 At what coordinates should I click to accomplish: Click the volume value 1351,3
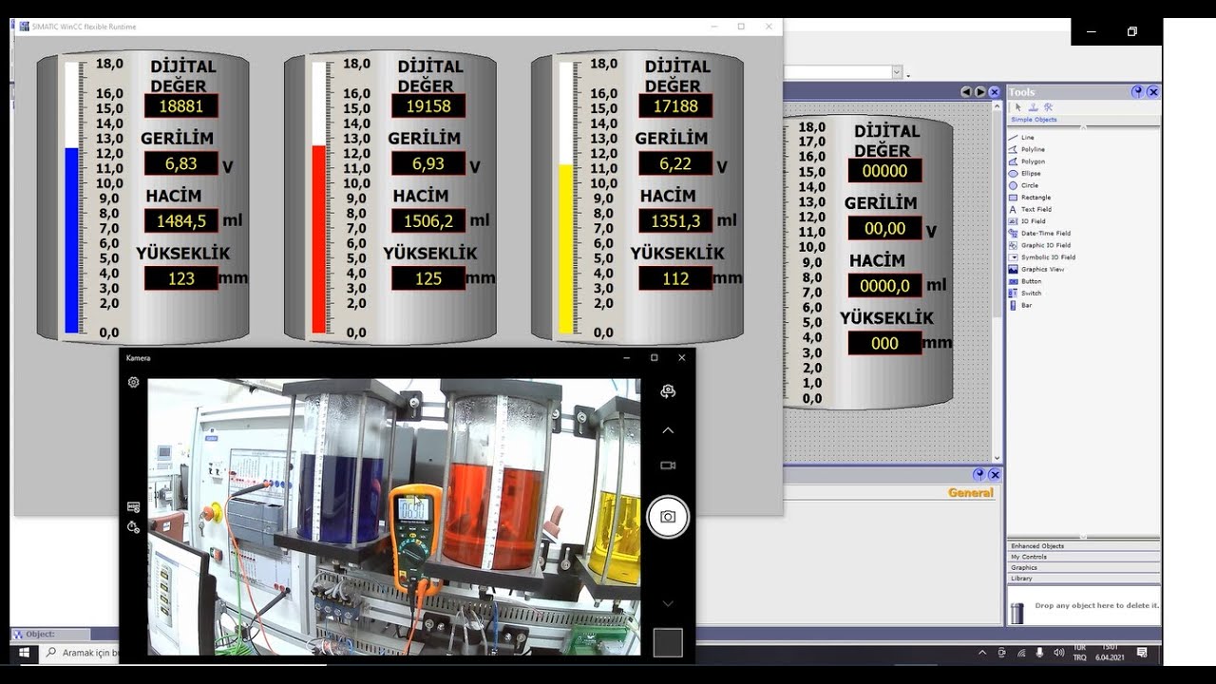(675, 220)
